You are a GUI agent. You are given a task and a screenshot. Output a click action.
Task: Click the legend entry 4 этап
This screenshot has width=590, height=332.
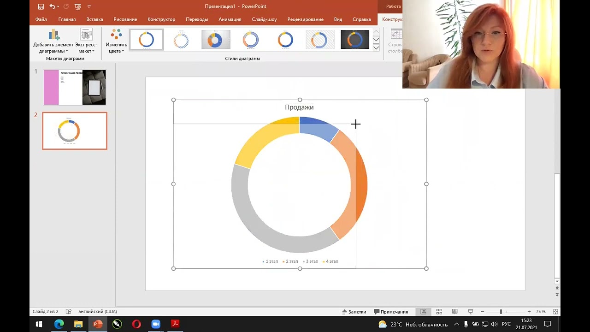[x=330, y=261]
